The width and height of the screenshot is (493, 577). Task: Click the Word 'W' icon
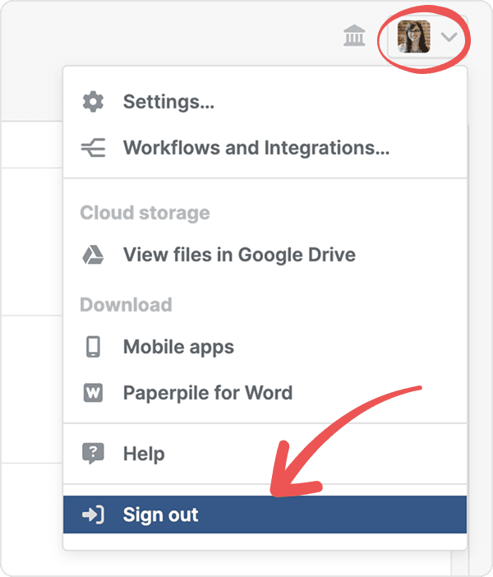click(x=93, y=393)
